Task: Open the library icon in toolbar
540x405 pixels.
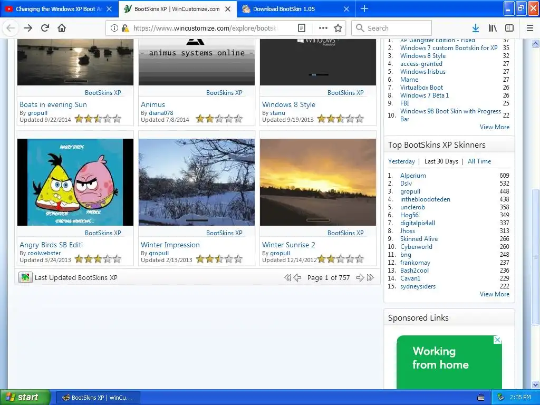Action: pos(493,28)
